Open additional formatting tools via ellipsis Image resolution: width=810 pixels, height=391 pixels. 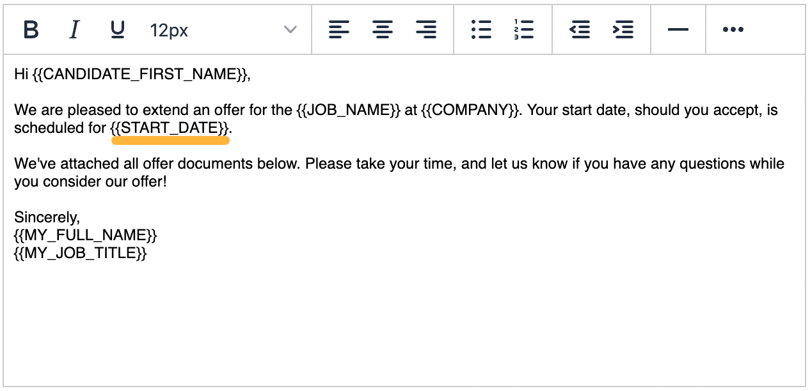[732, 29]
